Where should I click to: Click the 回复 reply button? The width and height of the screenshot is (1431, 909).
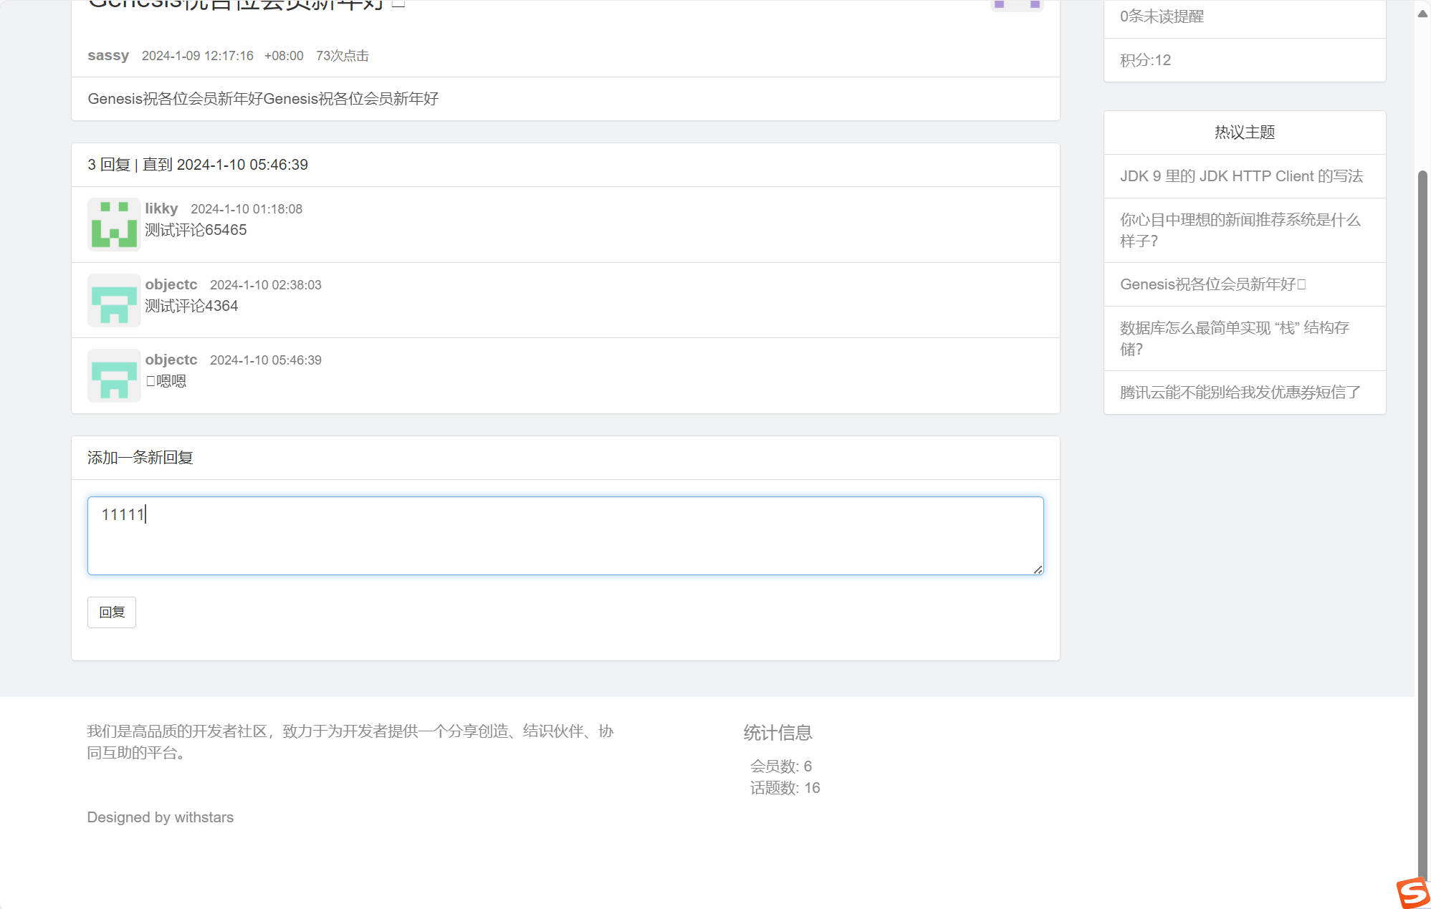pyautogui.click(x=111, y=612)
